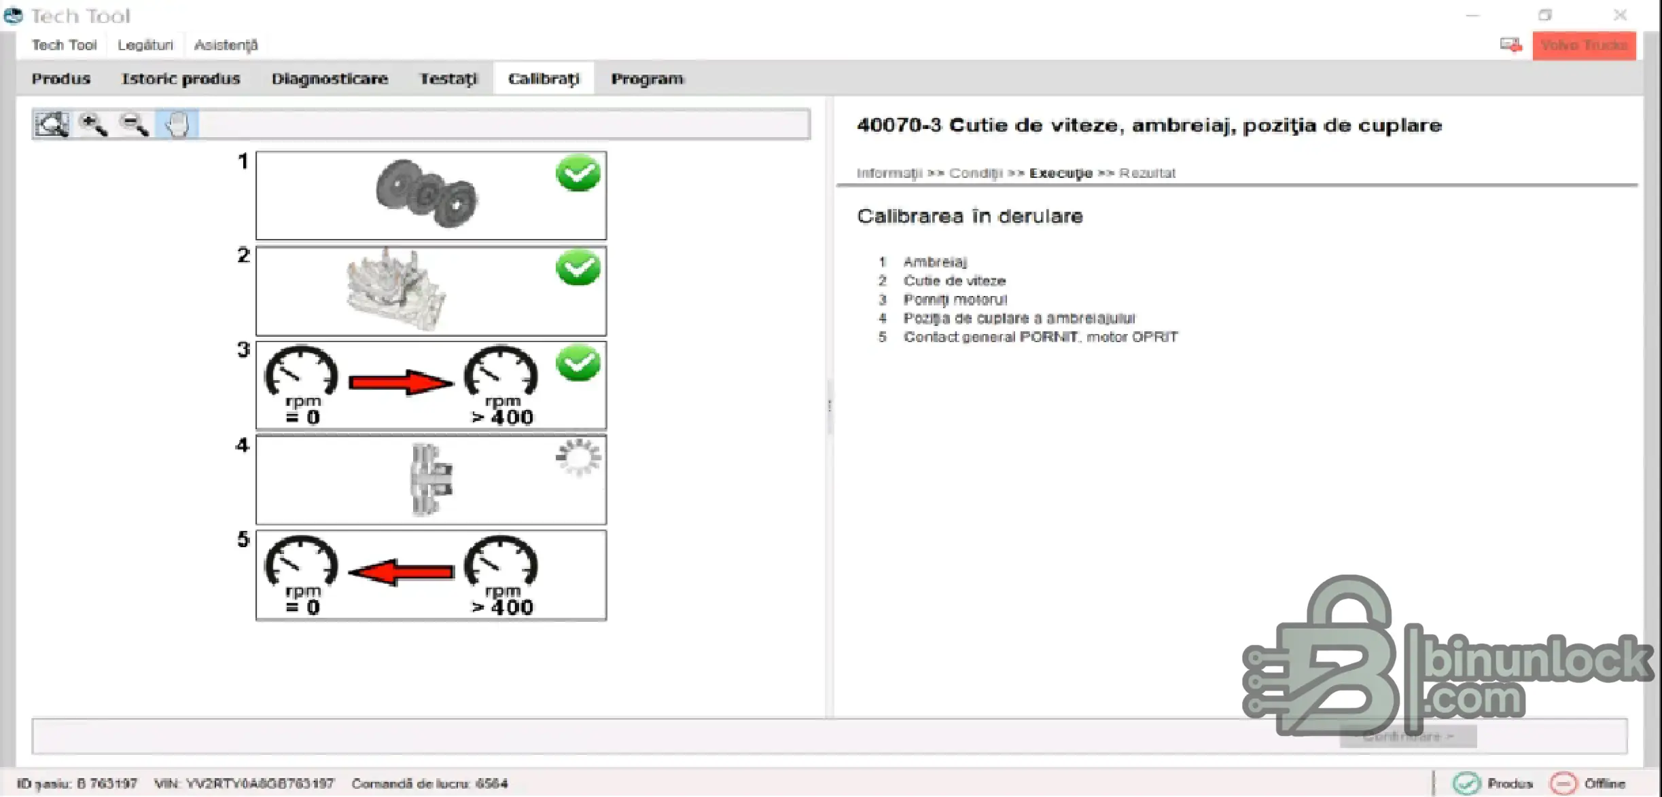Select the pan hand tool
The image size is (1662, 797).
coord(177,125)
